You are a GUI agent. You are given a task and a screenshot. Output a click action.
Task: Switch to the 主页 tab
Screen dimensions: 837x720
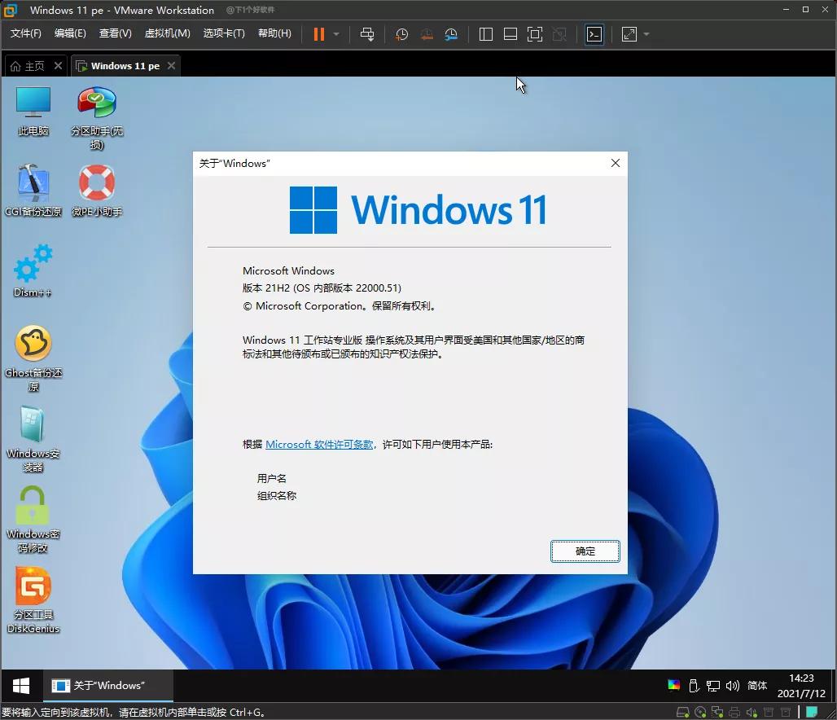[x=33, y=65]
